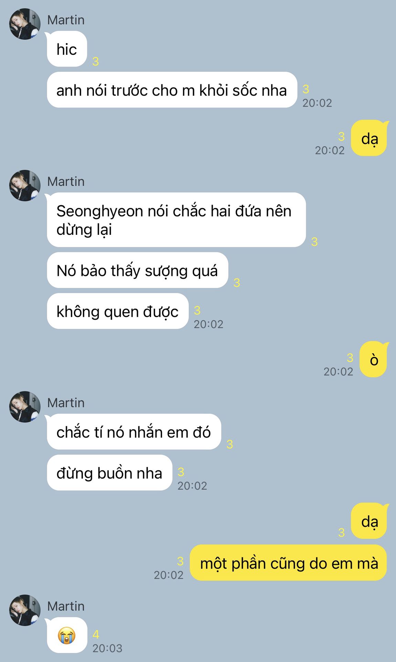Tap the "Nó bảo thấy sượng quá" bubble
Screen dimensions: 396x662
137,270
